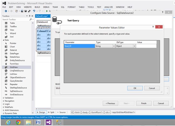The height and width of the screenshot is (126, 175).
Task: Click Finish in Configure Data Source
Action: tap(144, 103)
